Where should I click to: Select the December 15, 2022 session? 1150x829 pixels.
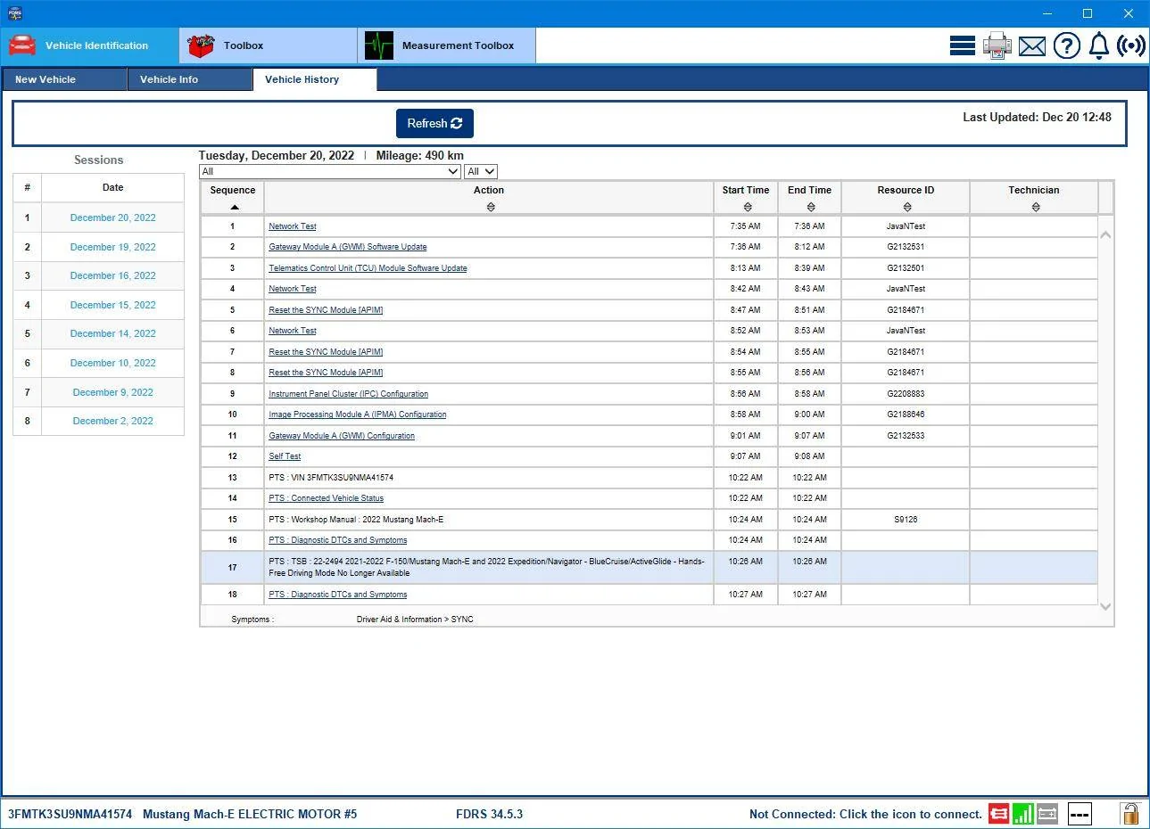pos(113,305)
